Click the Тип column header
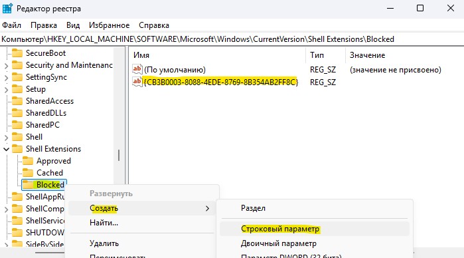Screen dimensions: 464x258 (317, 55)
